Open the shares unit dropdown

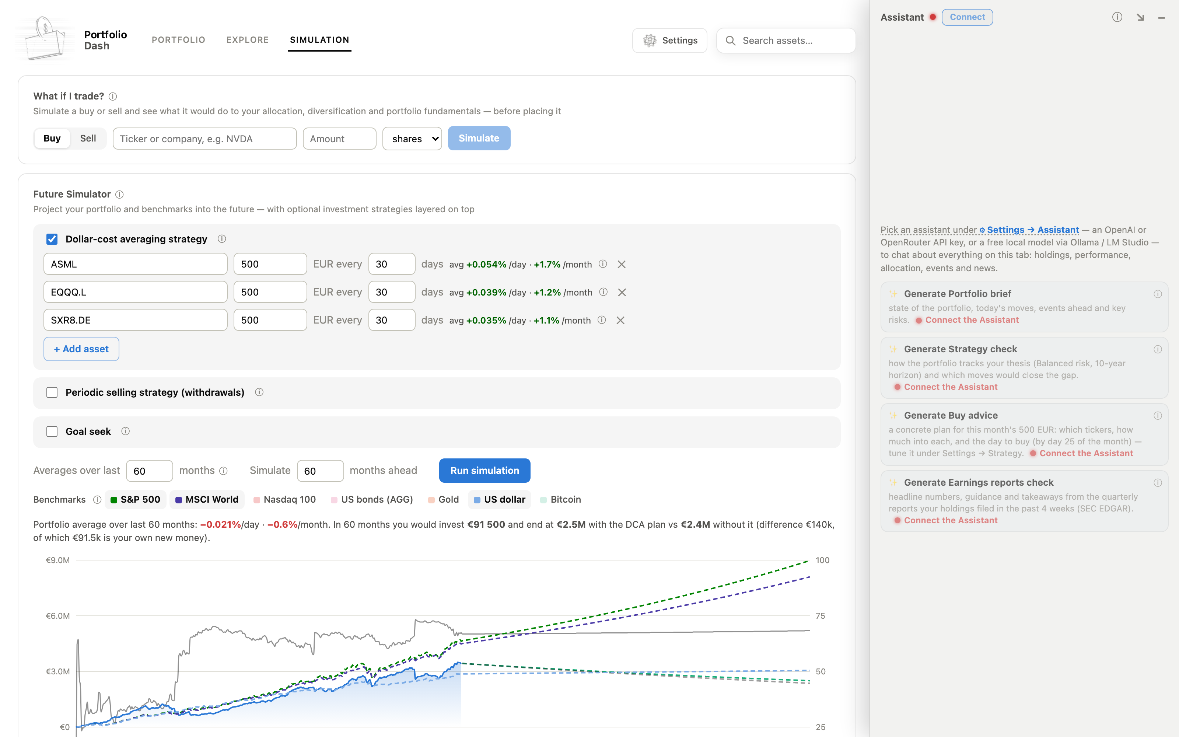[412, 139]
